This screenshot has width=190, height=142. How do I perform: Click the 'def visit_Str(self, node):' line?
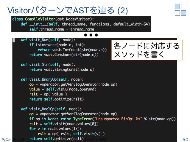(x=48, y=64)
